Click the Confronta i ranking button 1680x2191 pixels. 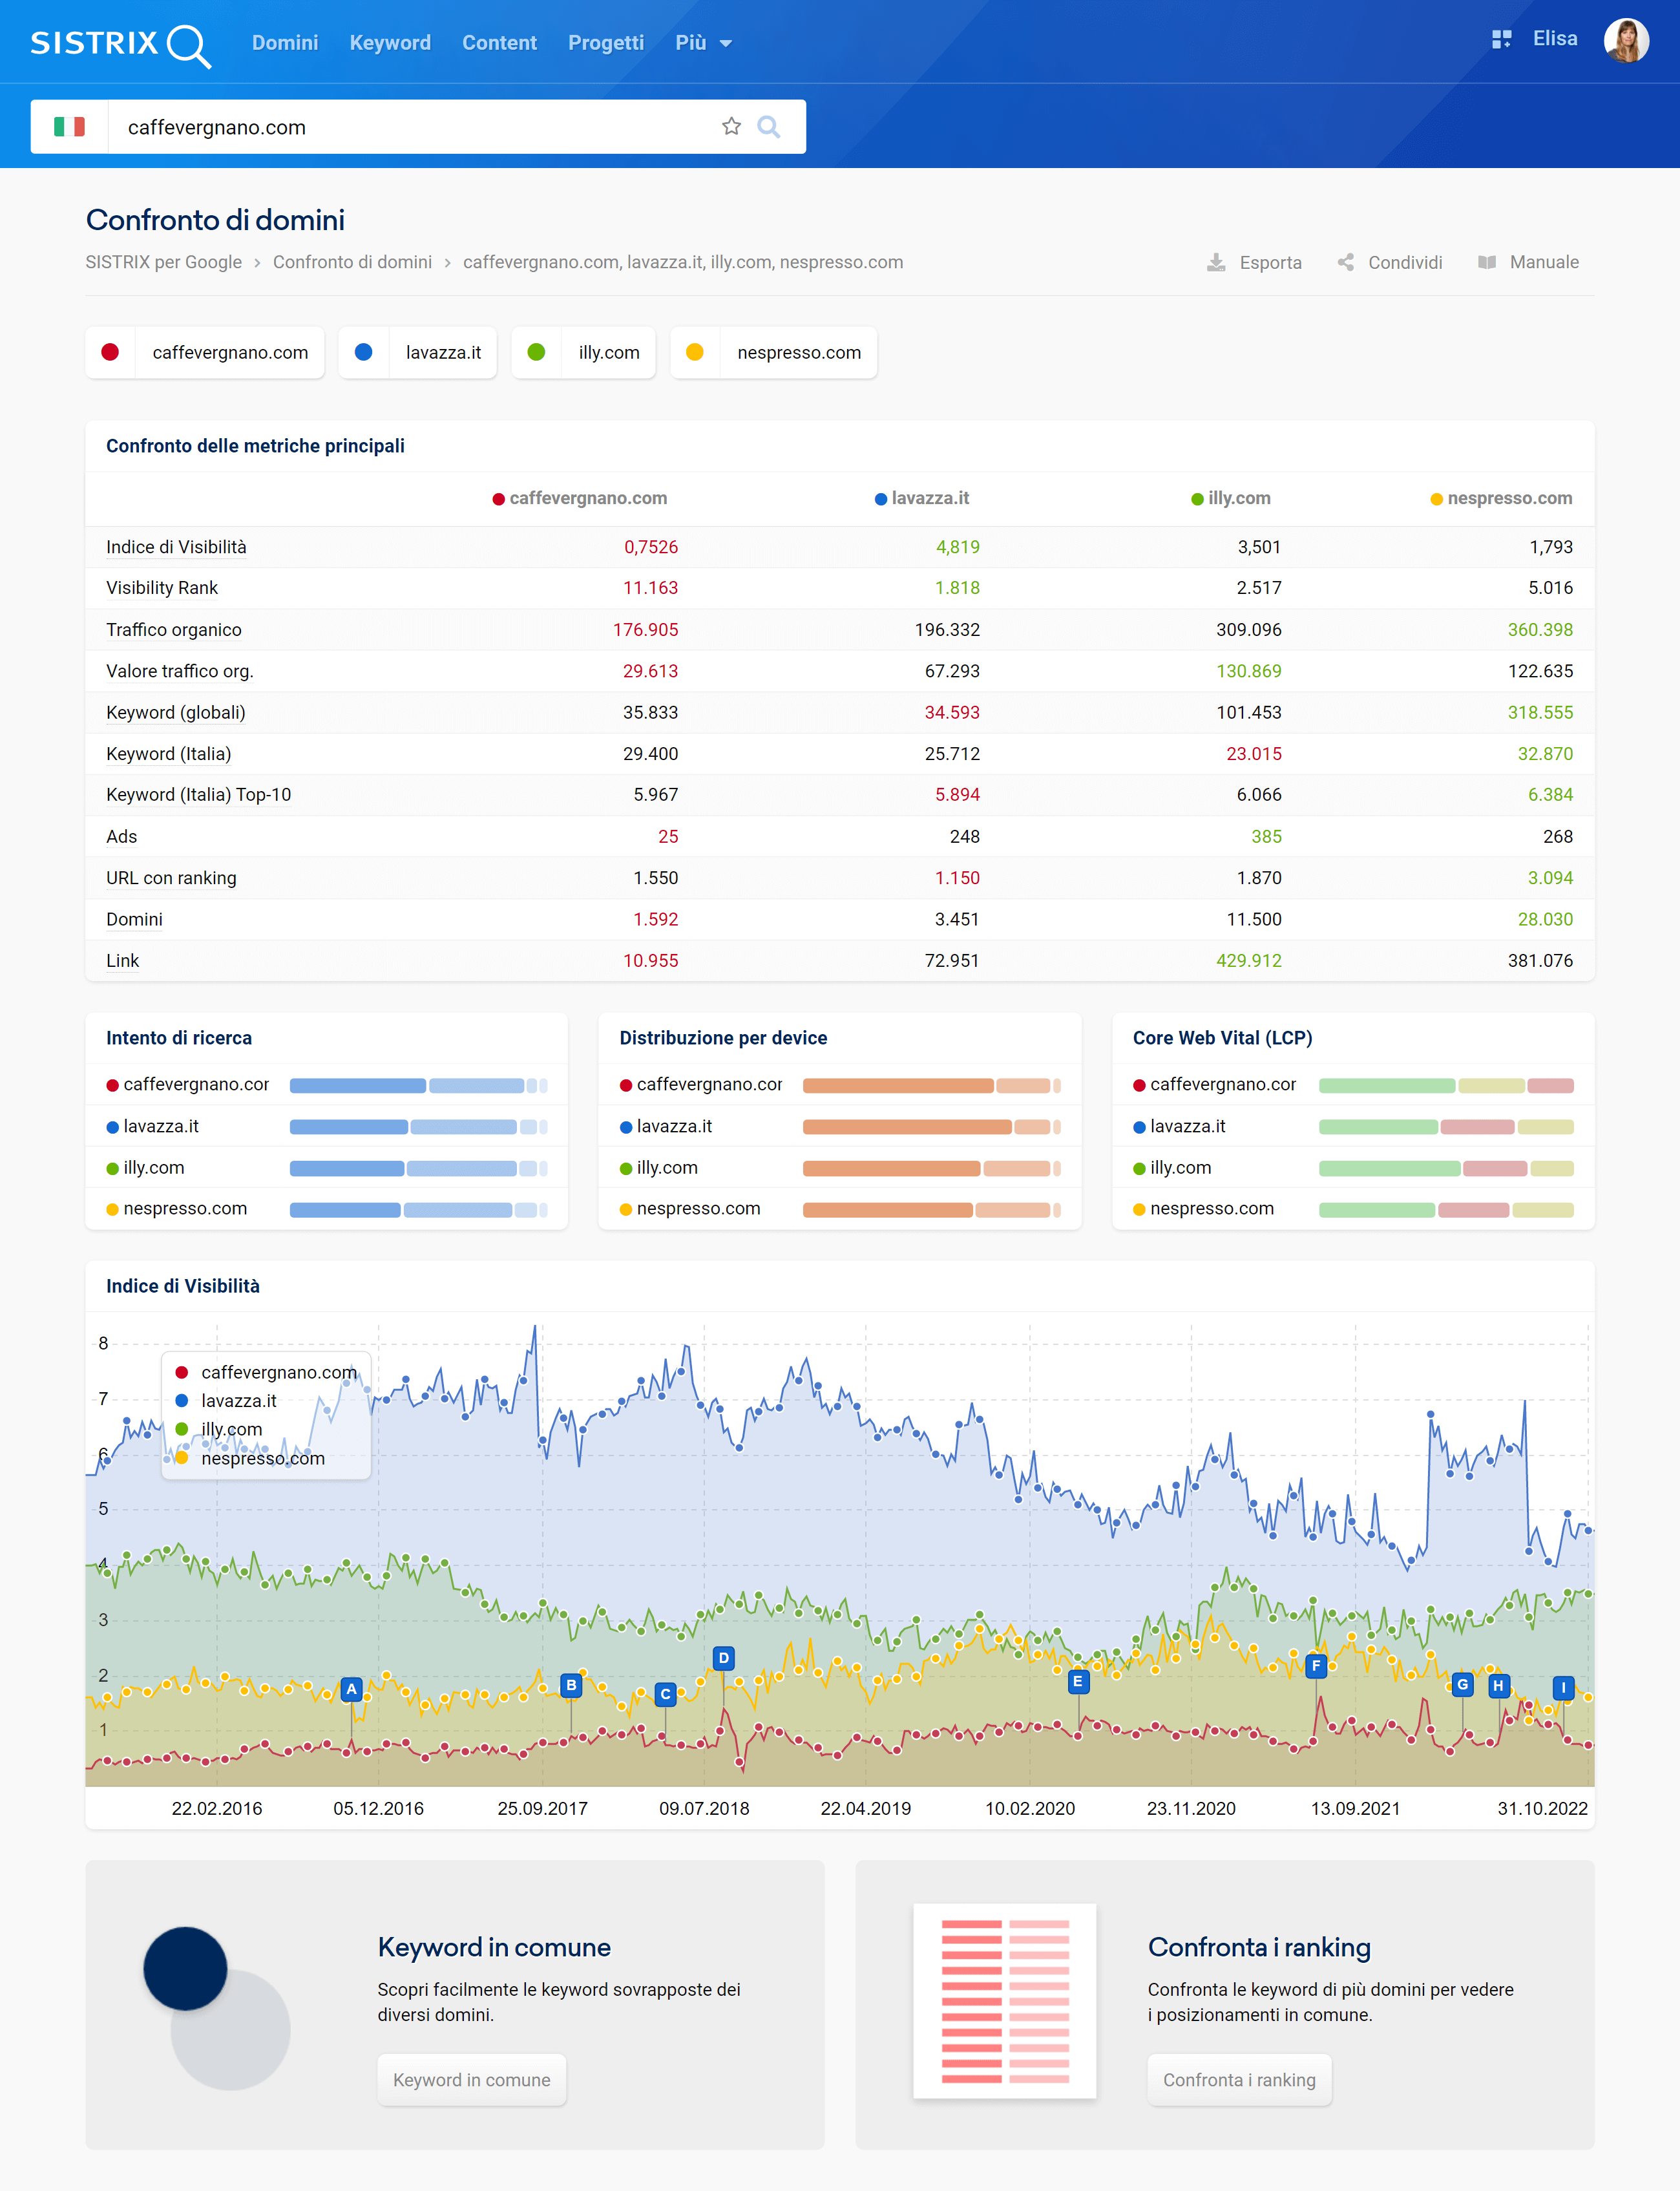[x=1239, y=2080]
